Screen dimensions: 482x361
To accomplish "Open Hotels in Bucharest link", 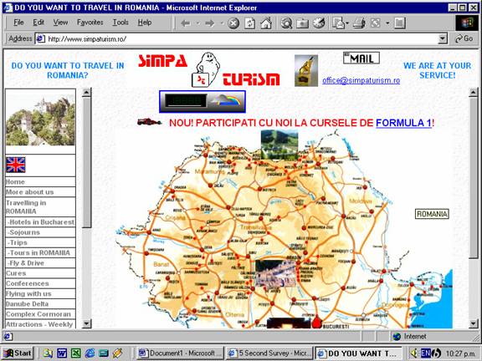I will click(41, 222).
